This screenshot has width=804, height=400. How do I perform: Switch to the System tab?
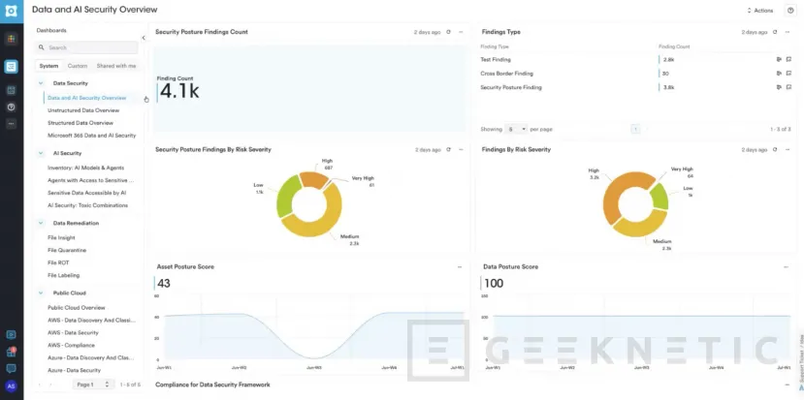(48, 66)
